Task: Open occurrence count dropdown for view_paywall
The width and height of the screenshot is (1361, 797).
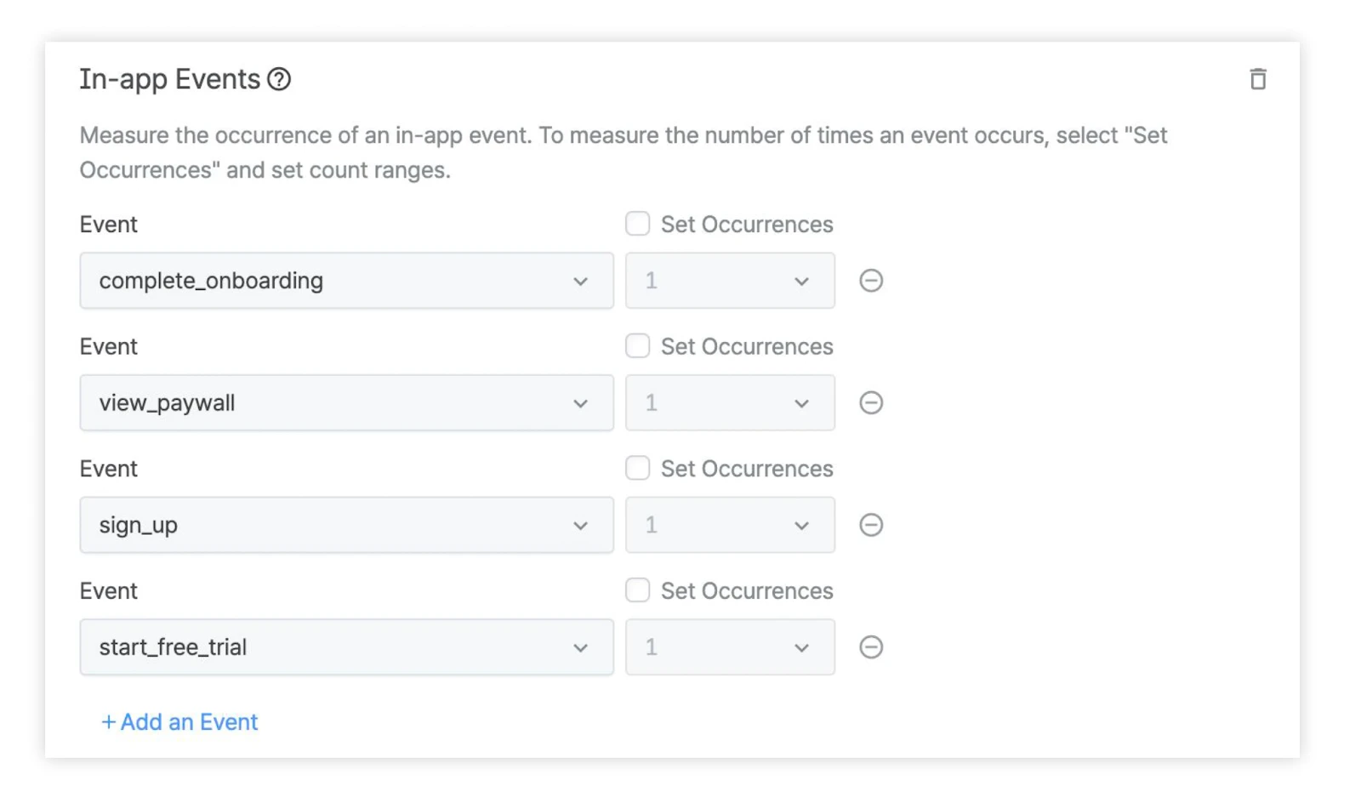Action: coord(730,403)
